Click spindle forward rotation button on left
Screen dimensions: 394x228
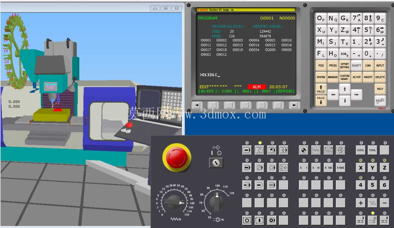pyautogui.click(x=361, y=220)
